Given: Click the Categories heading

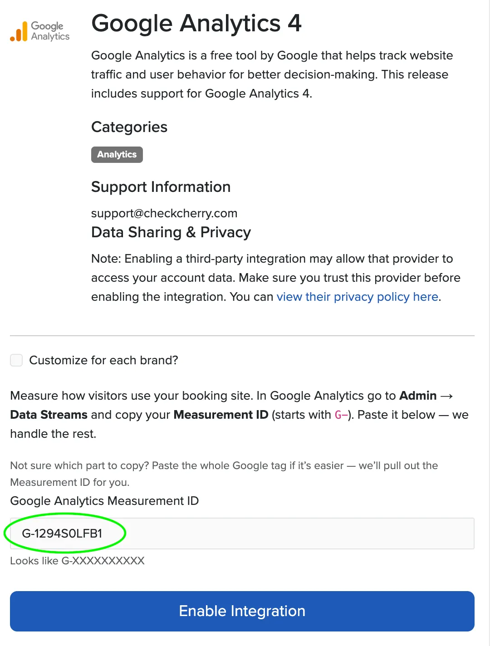Looking at the screenshot, I should (x=129, y=127).
